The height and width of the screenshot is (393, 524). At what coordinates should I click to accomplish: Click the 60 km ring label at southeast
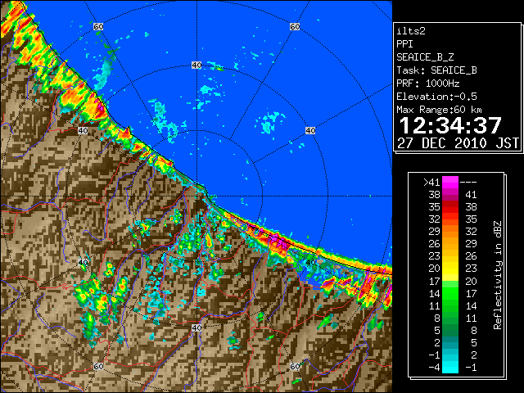(x=295, y=367)
